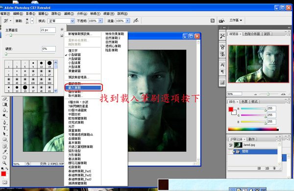Select the hard round 19 brush thumbnail

tap(49, 64)
